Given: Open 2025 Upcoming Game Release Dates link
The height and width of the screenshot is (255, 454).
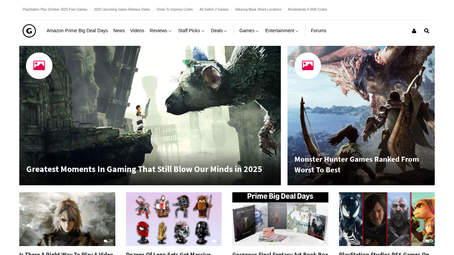Looking at the screenshot, I should (x=122, y=10).
